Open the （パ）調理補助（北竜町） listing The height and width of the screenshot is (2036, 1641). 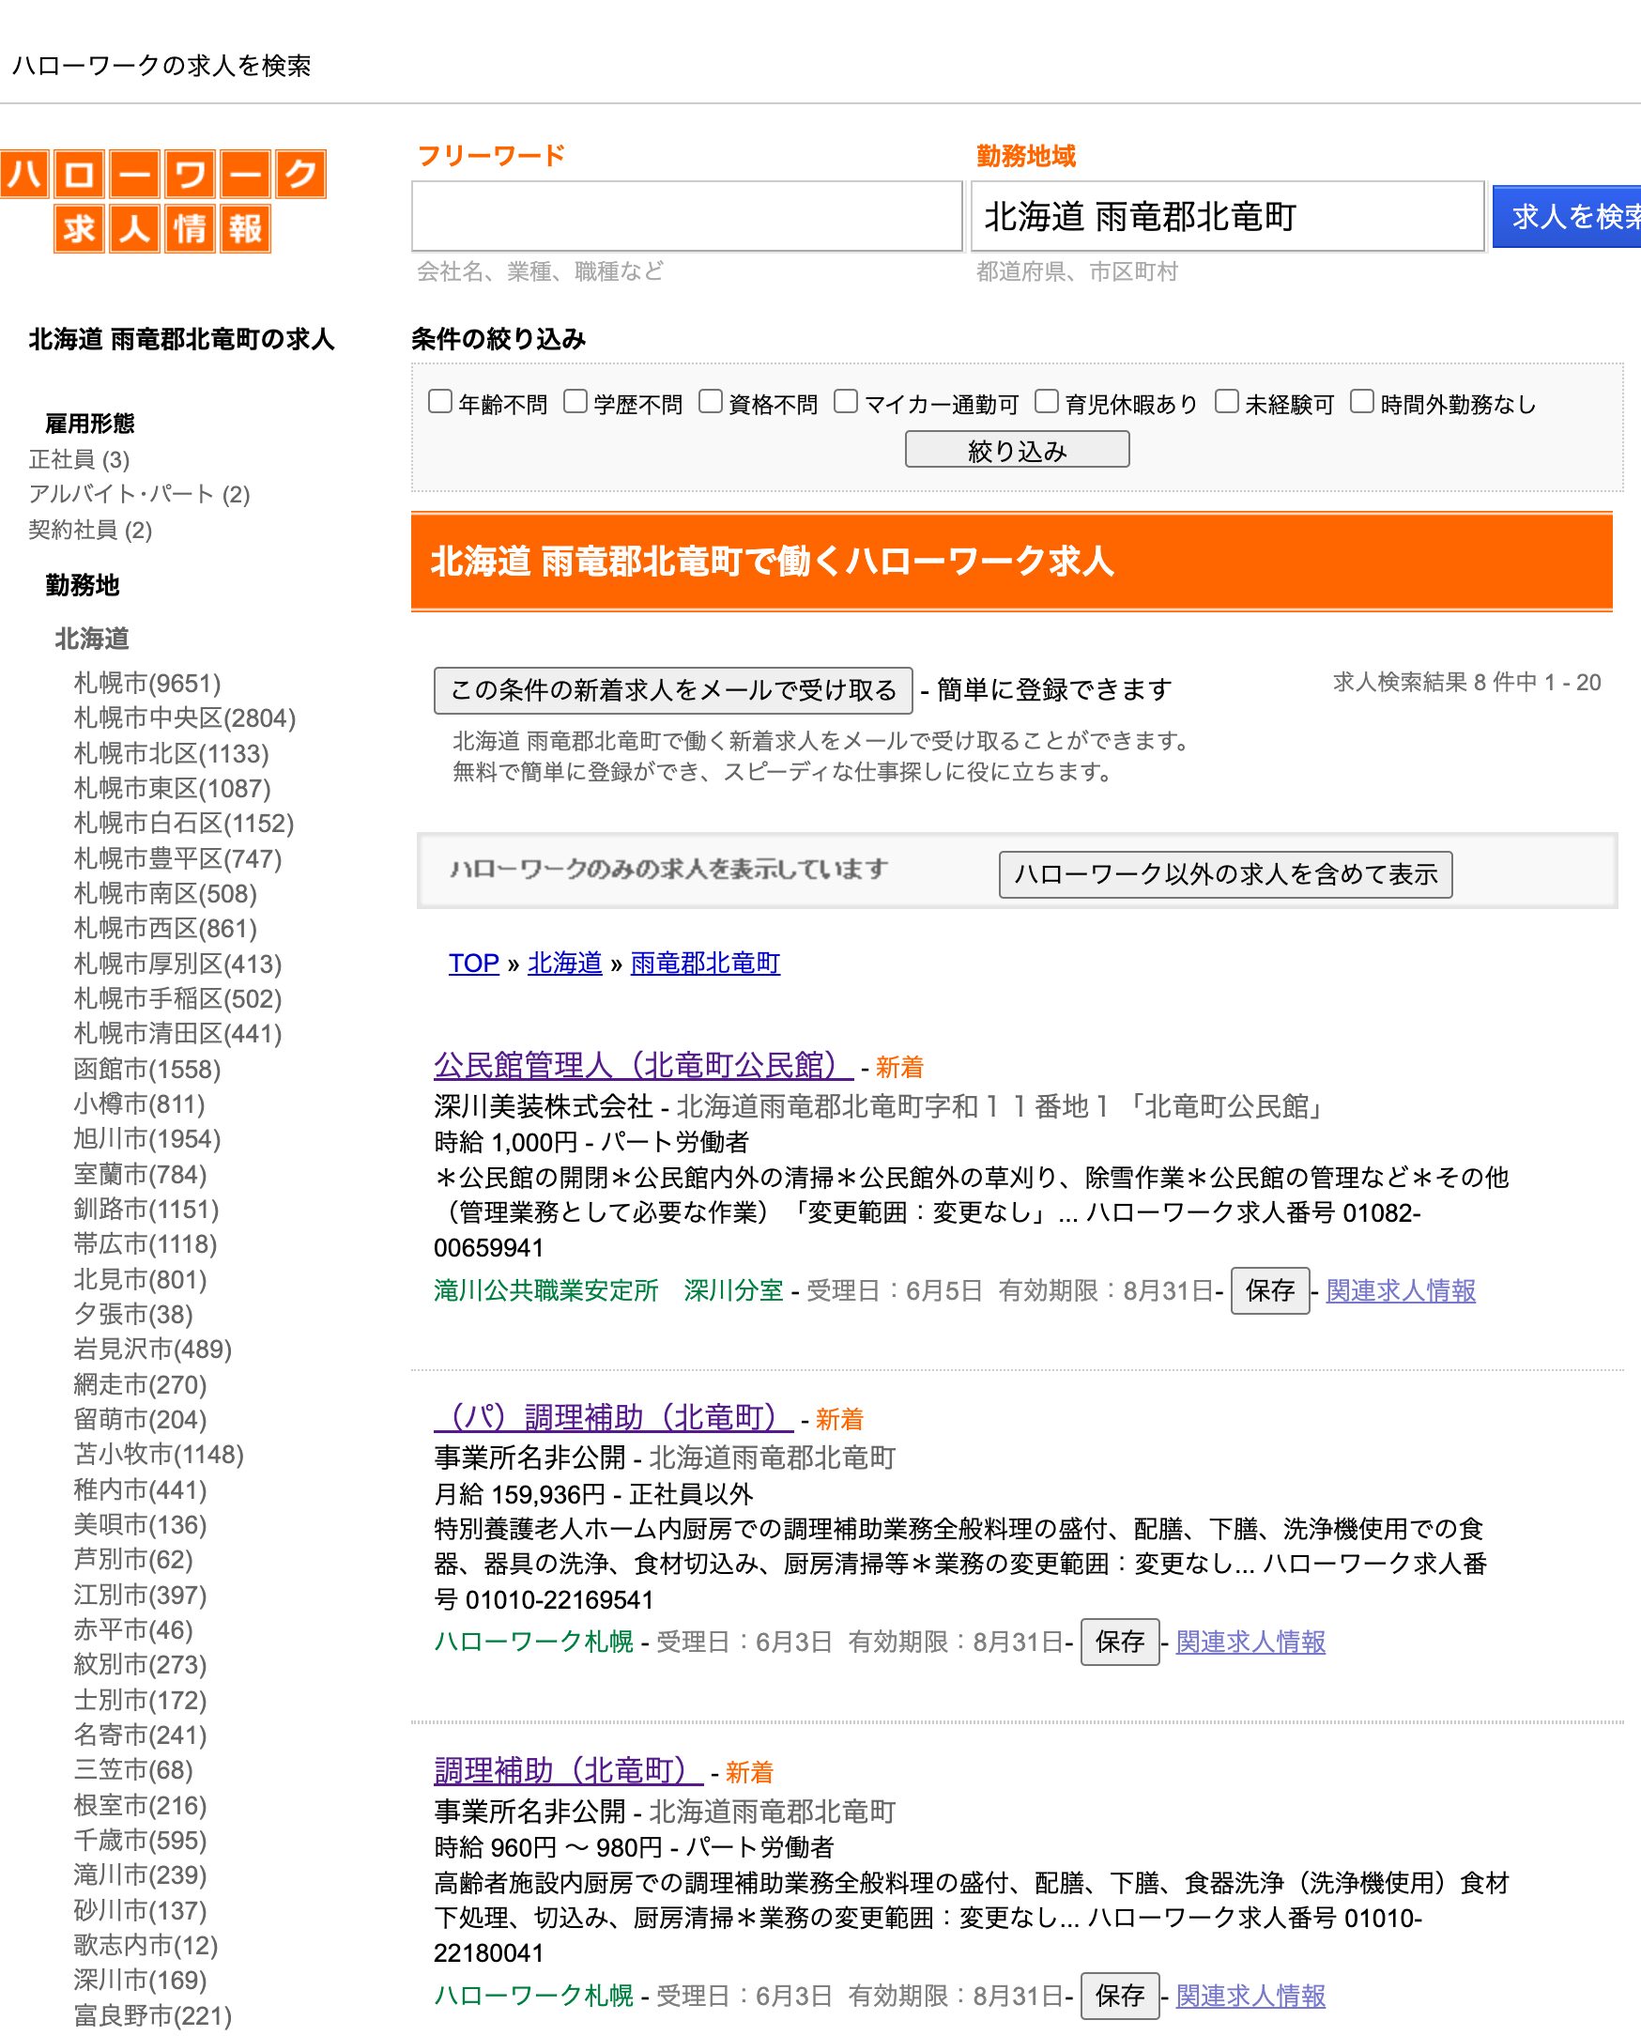point(610,1417)
